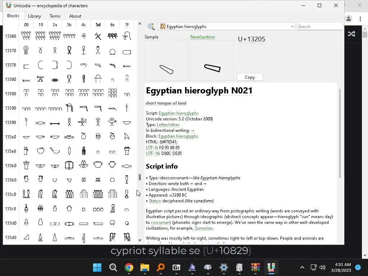Screen dimensions: 368x276
Task: Select glyph in row 133b8, column 7f
Action: coord(127,180)
